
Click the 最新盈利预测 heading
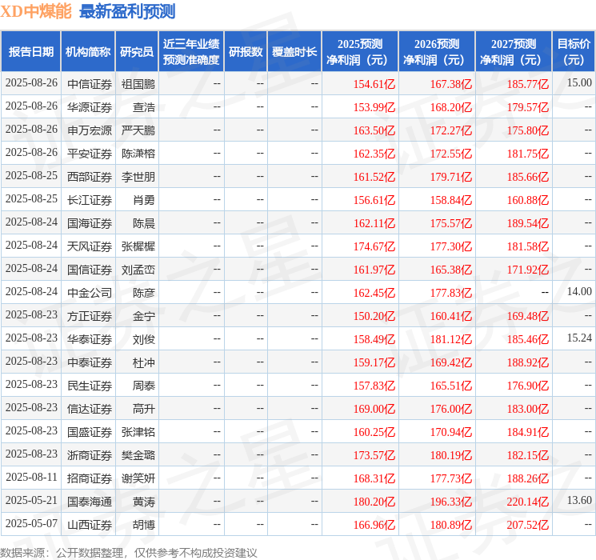tap(127, 11)
